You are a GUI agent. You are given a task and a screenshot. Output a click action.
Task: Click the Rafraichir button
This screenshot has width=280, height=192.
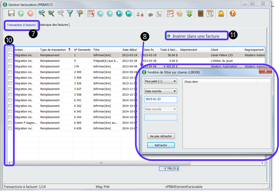pos(161,145)
